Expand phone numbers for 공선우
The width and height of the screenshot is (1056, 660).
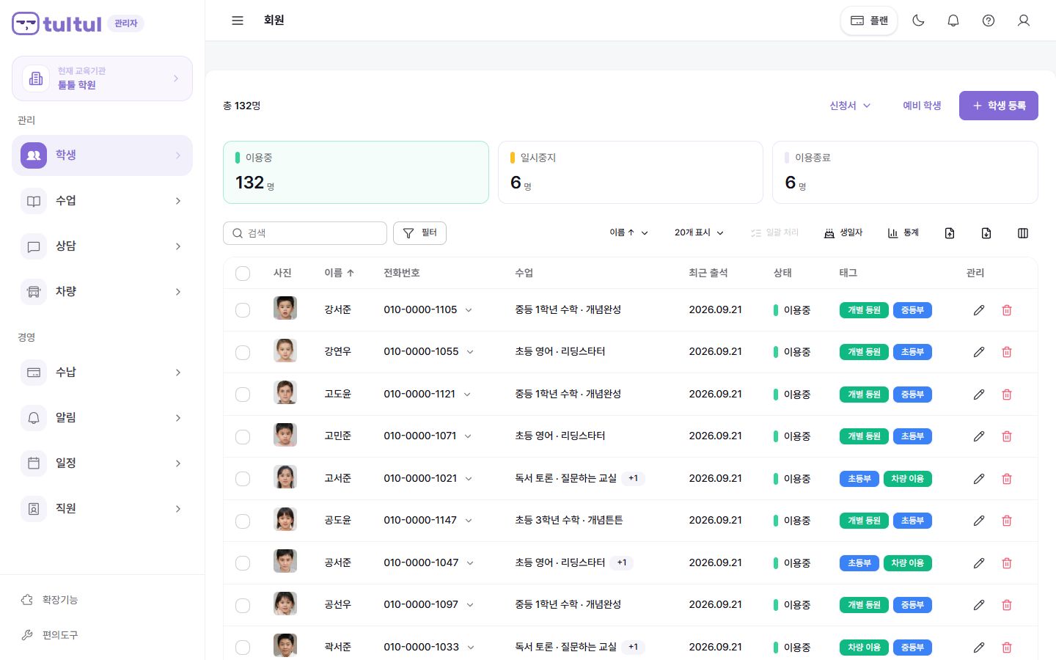470,605
